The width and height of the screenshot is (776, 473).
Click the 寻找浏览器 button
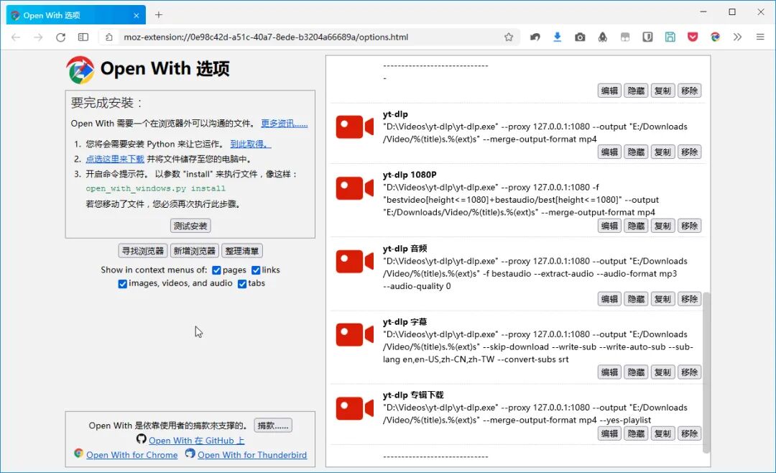pyautogui.click(x=143, y=251)
